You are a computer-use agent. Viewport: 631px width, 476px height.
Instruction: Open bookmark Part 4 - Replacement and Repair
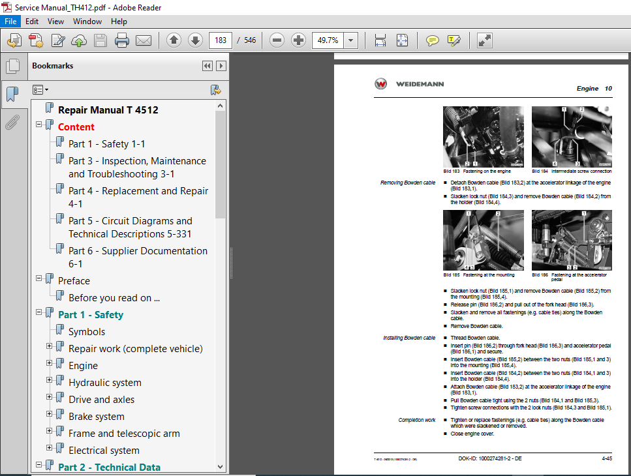coord(138,197)
